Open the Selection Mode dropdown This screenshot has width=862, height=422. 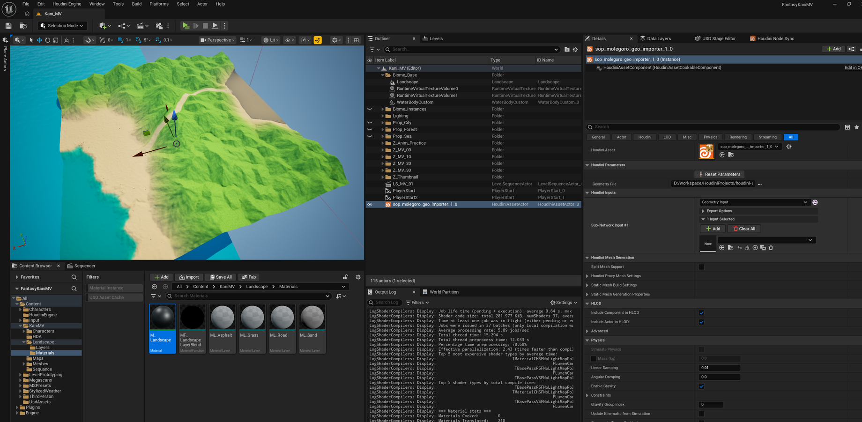(62, 26)
